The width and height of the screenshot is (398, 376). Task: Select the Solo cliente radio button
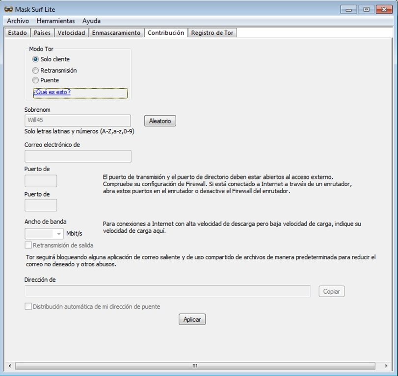coord(35,59)
